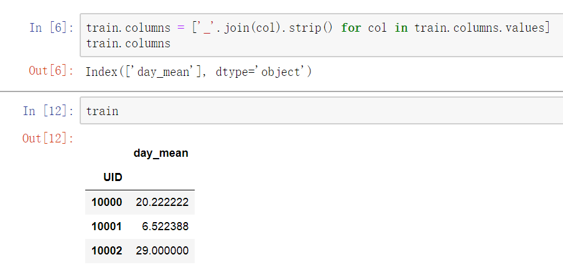563x270 pixels.
Task: Click the In [12] code cell containing train
Action: coord(322,111)
